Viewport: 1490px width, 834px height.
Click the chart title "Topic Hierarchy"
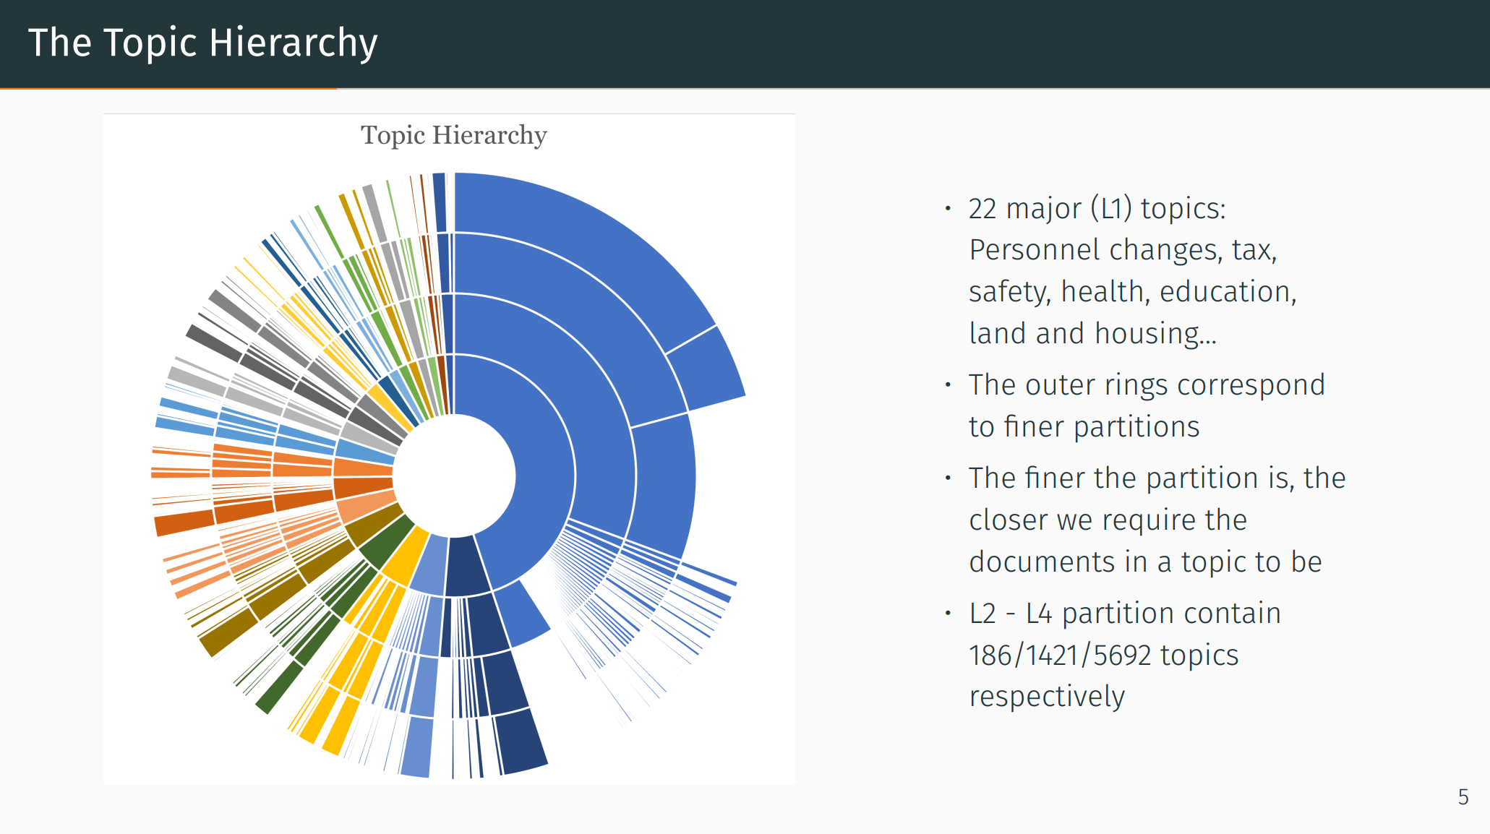pyautogui.click(x=454, y=135)
